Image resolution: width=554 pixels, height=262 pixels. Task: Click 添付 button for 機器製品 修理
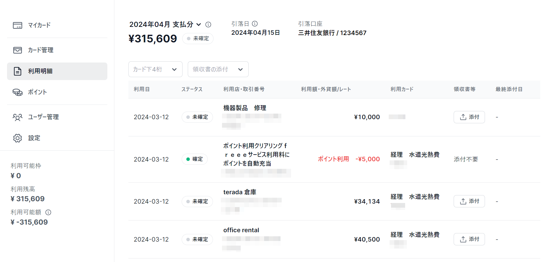[469, 117]
